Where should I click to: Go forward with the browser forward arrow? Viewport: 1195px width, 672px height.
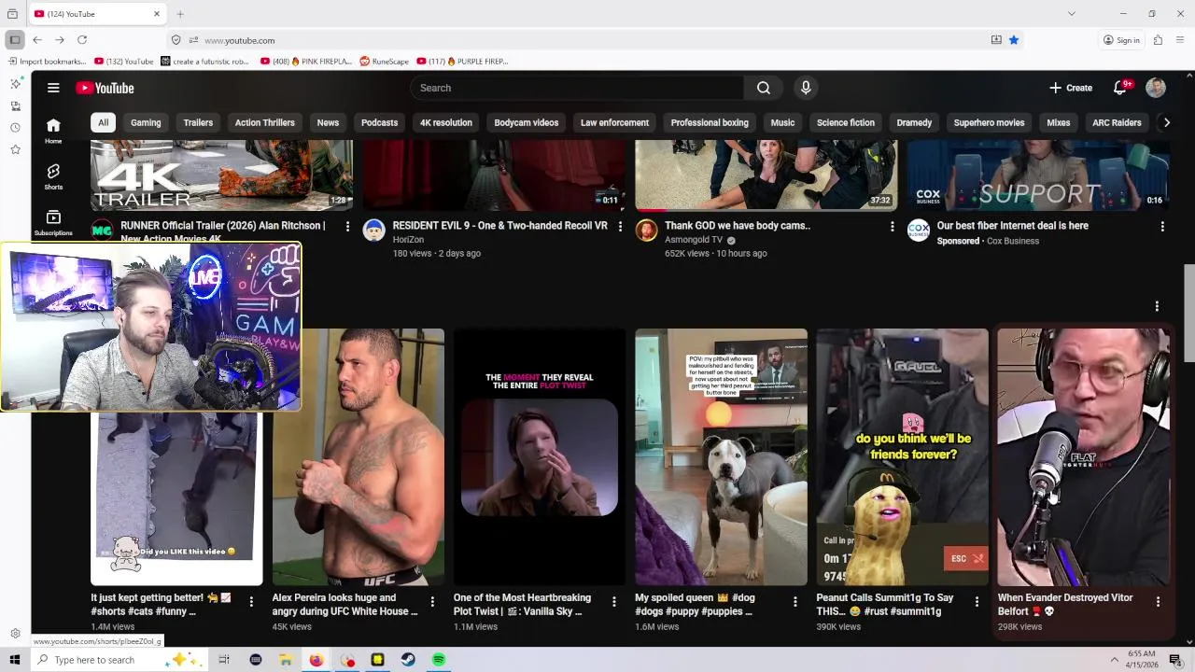pos(60,40)
